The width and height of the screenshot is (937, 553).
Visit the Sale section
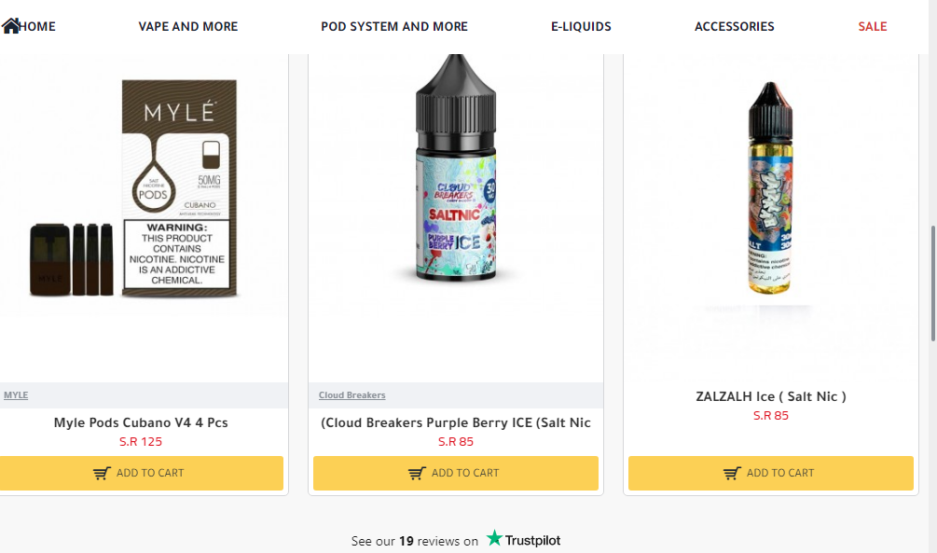pos(872,26)
